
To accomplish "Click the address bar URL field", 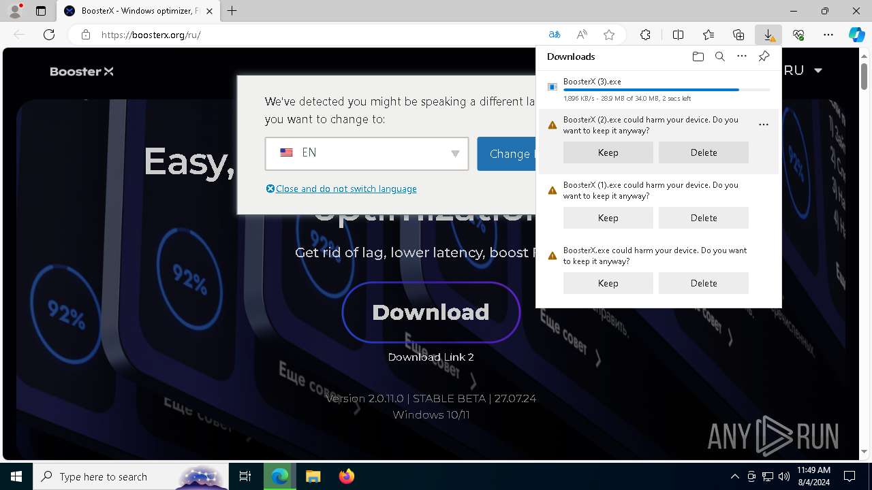I will pos(320,35).
